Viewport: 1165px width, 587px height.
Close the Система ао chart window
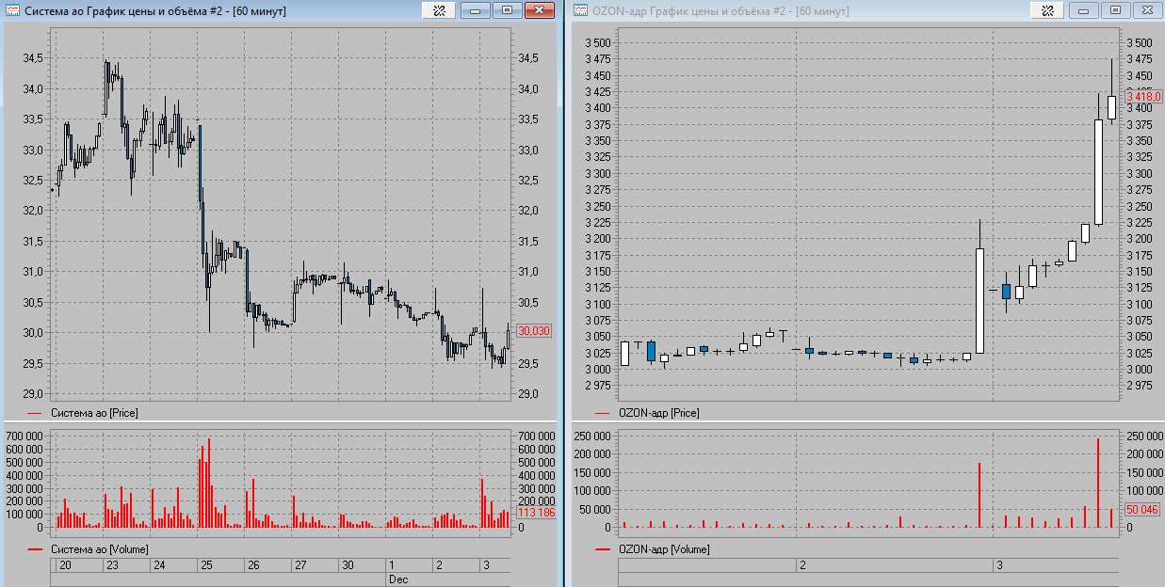click(x=538, y=10)
